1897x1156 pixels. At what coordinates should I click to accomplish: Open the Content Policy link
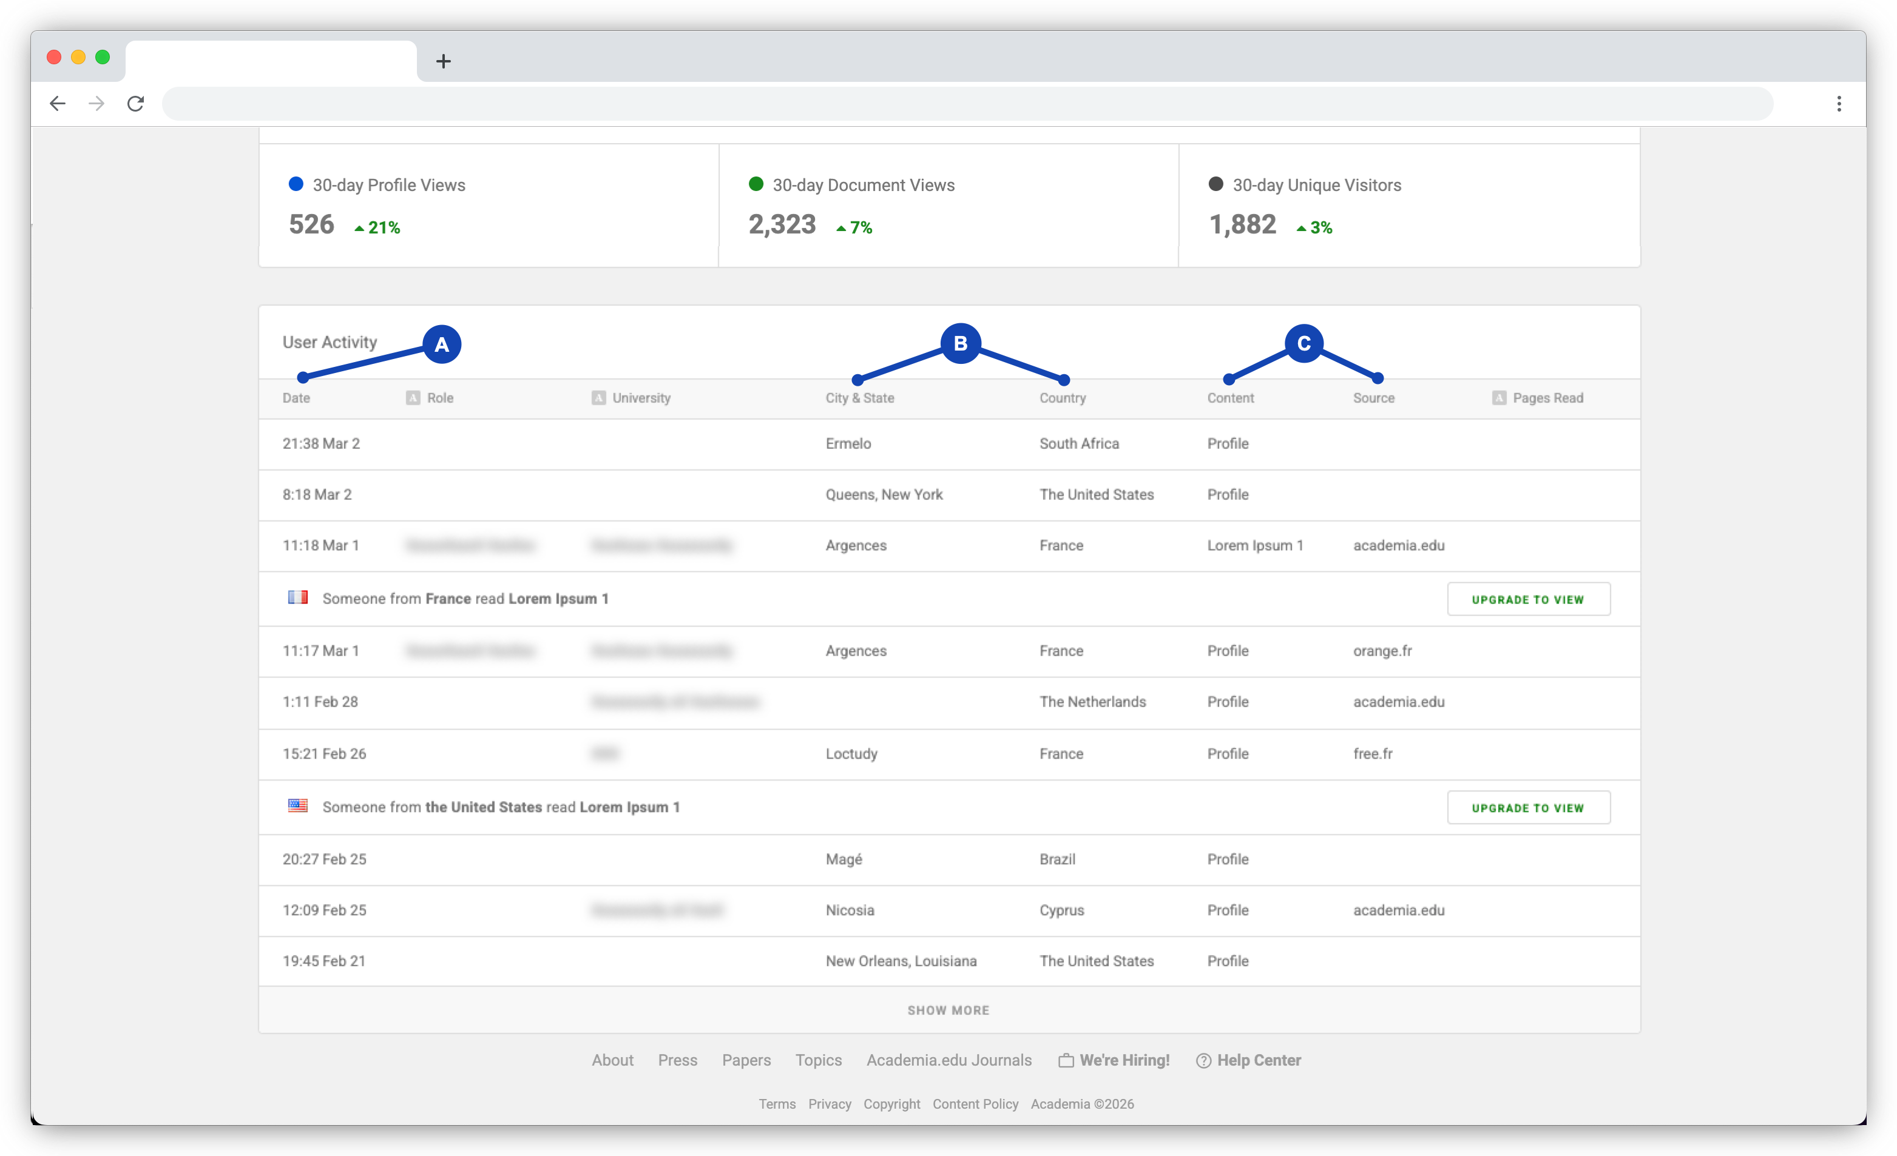tap(975, 1104)
